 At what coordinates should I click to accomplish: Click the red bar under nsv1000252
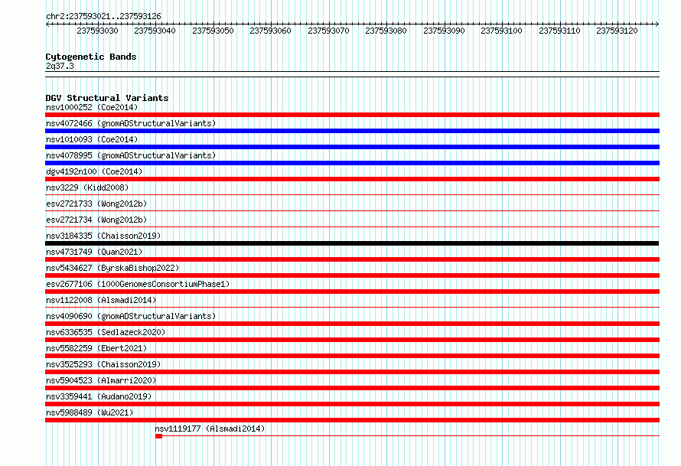click(352, 115)
